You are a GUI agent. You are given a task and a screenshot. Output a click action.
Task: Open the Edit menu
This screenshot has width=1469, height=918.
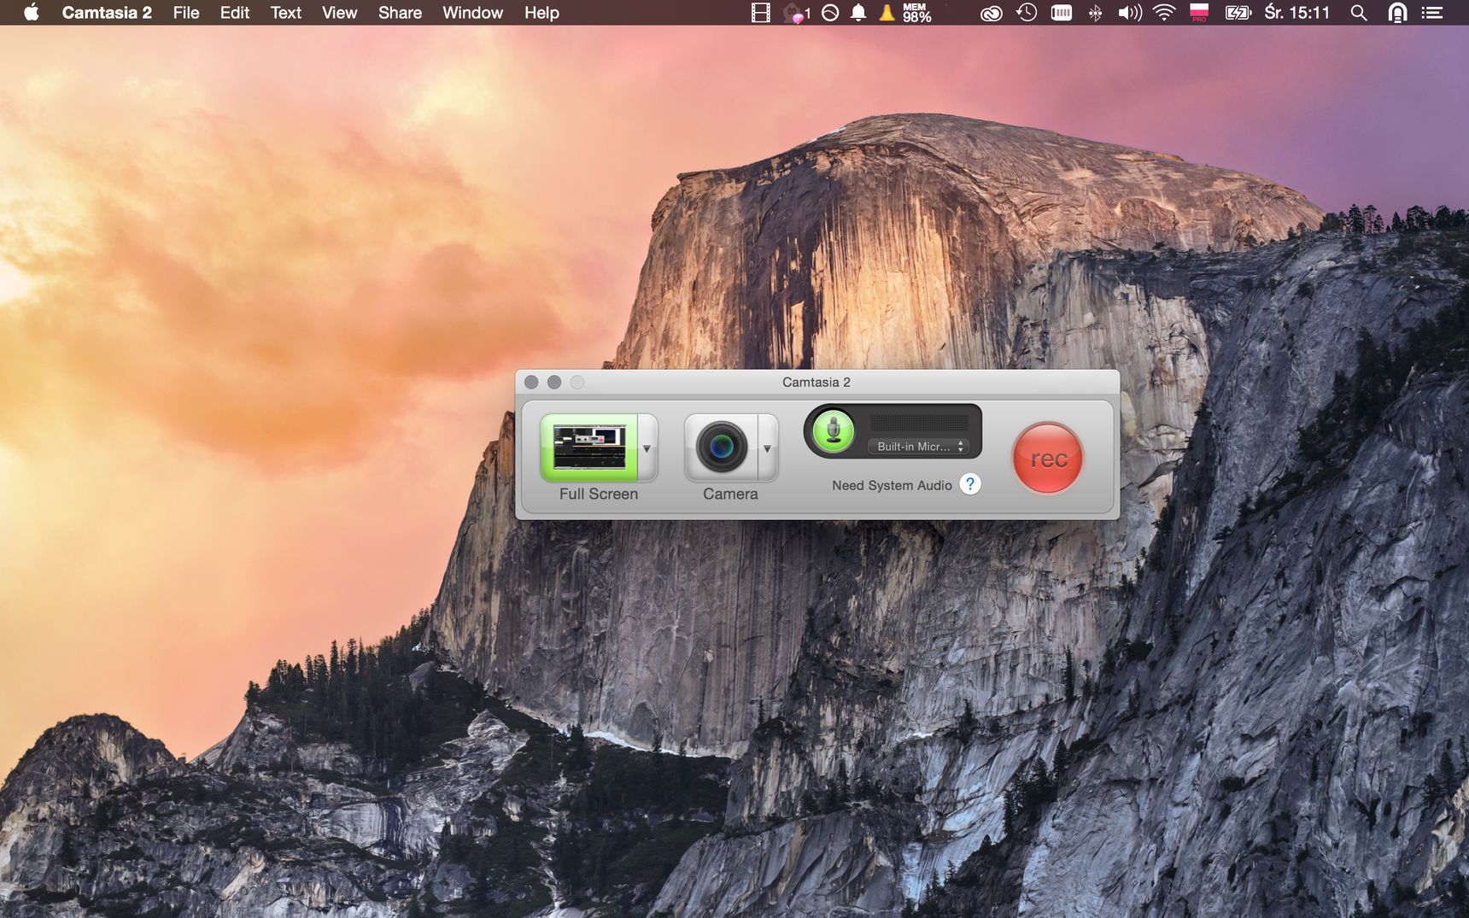point(235,13)
